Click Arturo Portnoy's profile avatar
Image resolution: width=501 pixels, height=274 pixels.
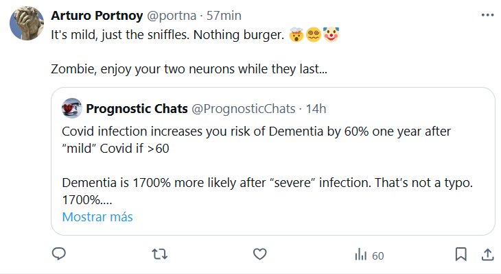pos(27,27)
